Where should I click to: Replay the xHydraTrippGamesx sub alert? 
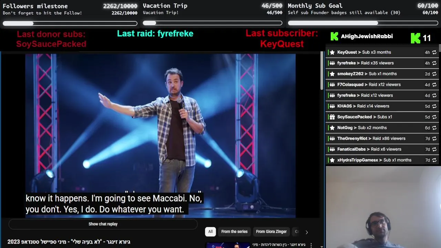[434, 160]
